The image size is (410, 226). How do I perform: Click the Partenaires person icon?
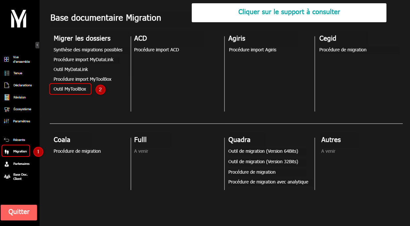click(x=7, y=164)
